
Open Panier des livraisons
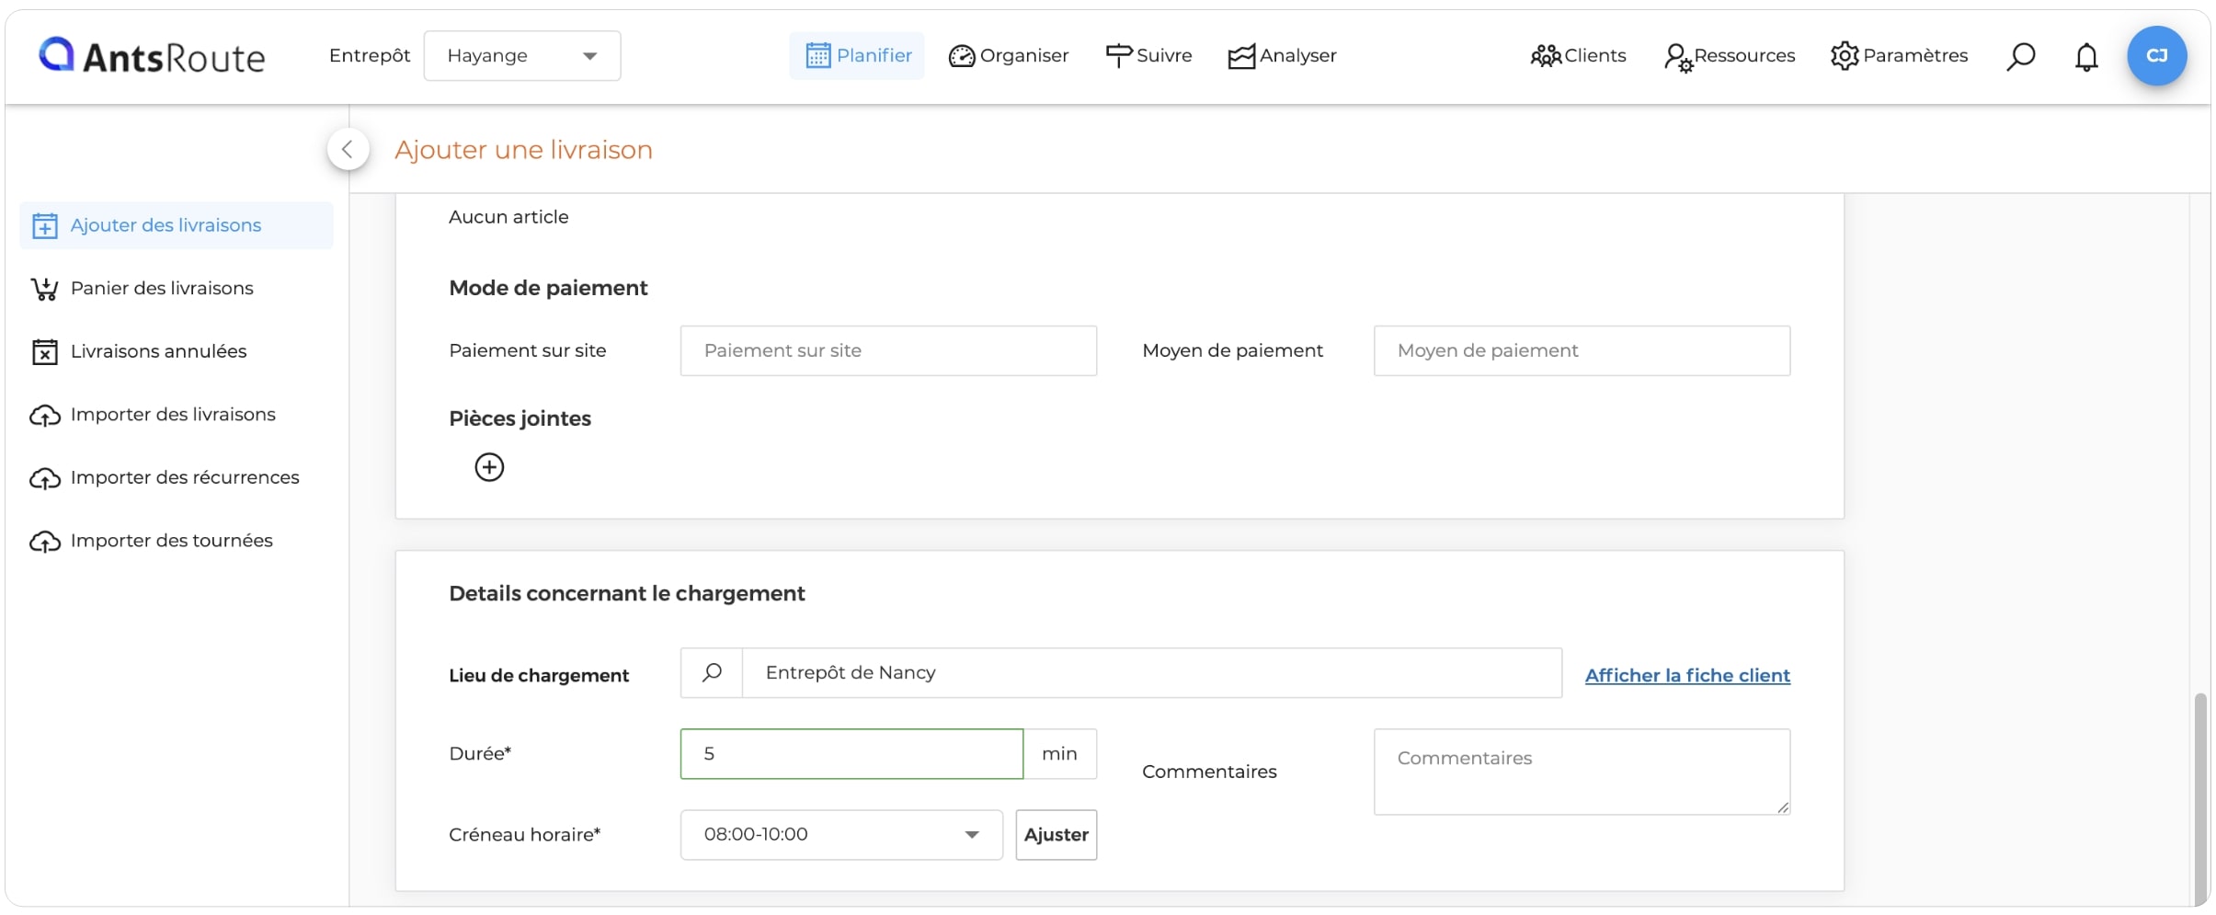pos(143,289)
